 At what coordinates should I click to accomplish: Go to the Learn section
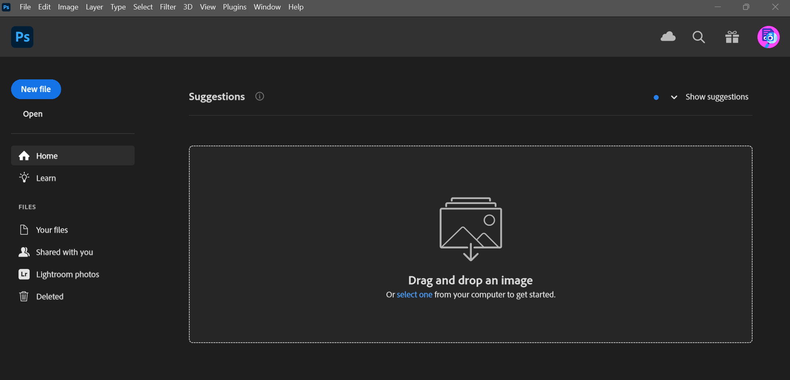click(46, 178)
